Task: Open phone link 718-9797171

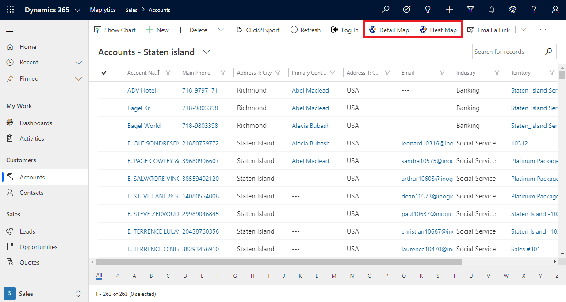Action: [200, 90]
